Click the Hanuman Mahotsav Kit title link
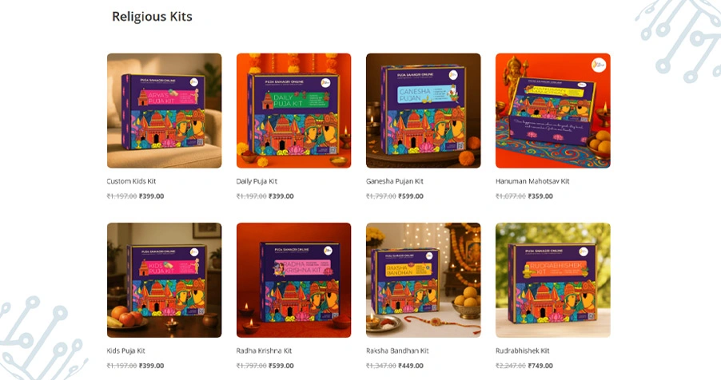The width and height of the screenshot is (721, 380). pos(532,181)
